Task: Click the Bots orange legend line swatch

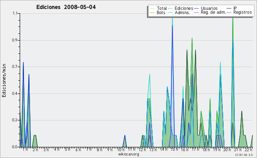Action: 152,12
